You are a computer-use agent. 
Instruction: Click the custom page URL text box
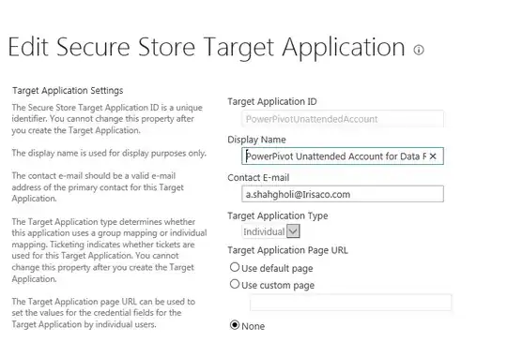(x=350, y=303)
